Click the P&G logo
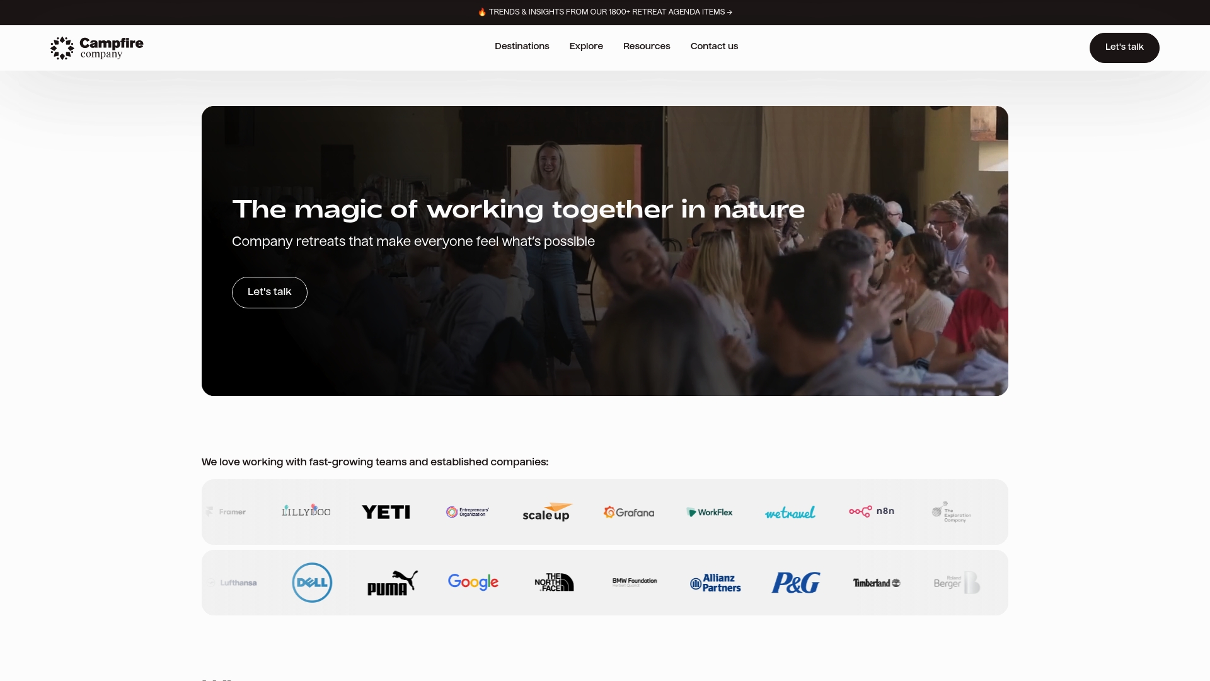This screenshot has width=1210, height=681. [796, 583]
